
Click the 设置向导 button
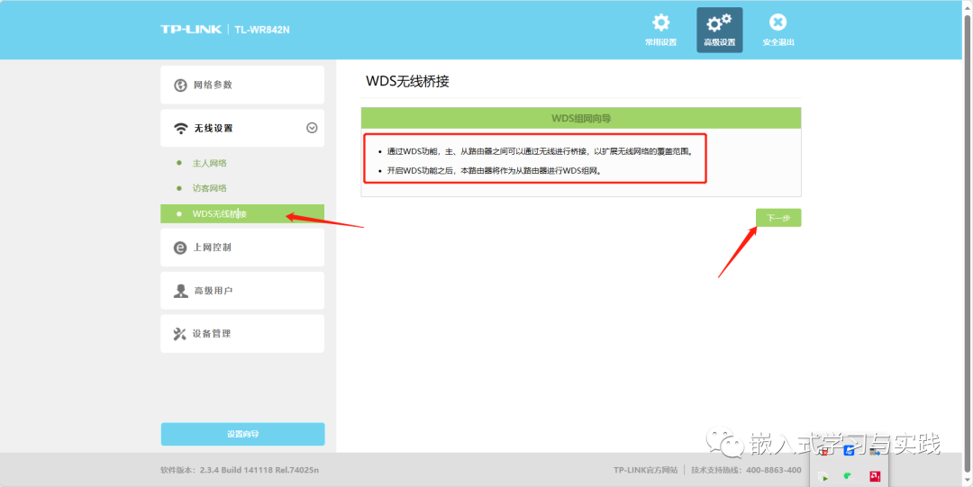[242, 434]
